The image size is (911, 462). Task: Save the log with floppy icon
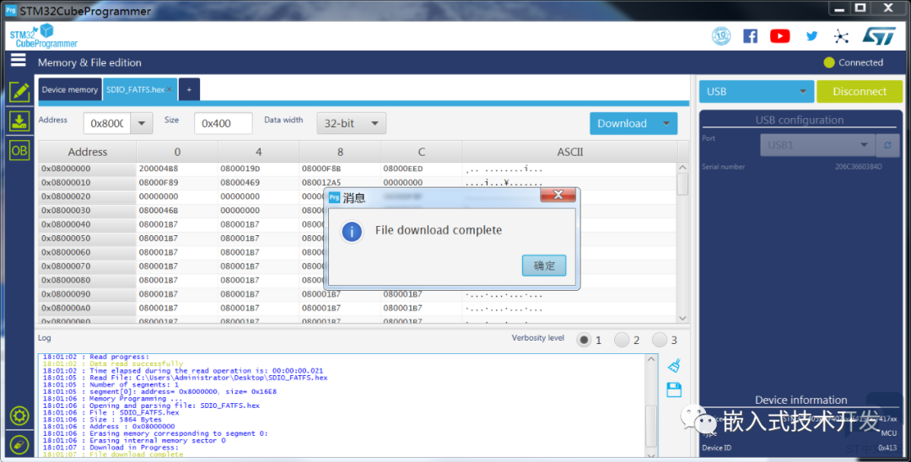click(x=674, y=389)
